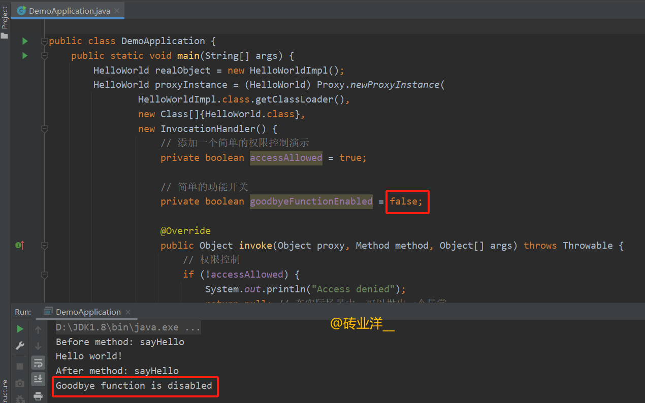The width and height of the screenshot is (645, 403).
Task: Click the stop process square icon
Action: (x=20, y=366)
